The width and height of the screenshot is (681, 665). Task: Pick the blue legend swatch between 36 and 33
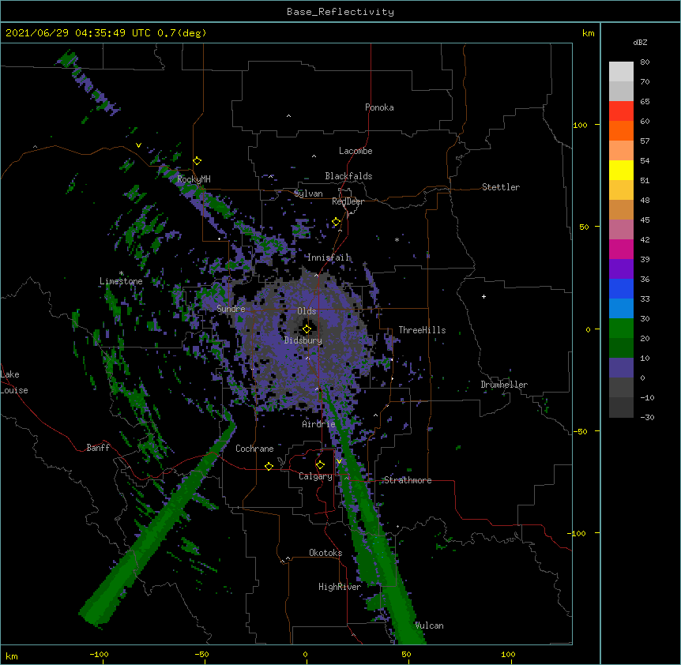click(621, 288)
